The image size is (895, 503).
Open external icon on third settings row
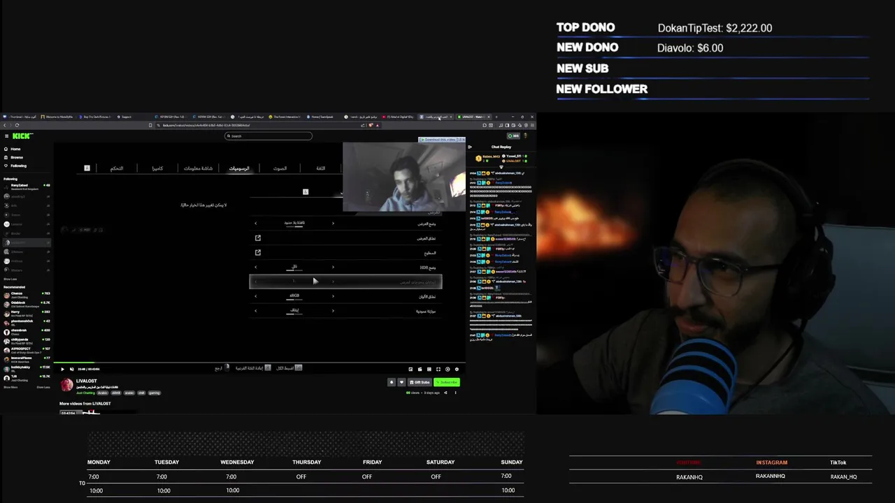(258, 253)
